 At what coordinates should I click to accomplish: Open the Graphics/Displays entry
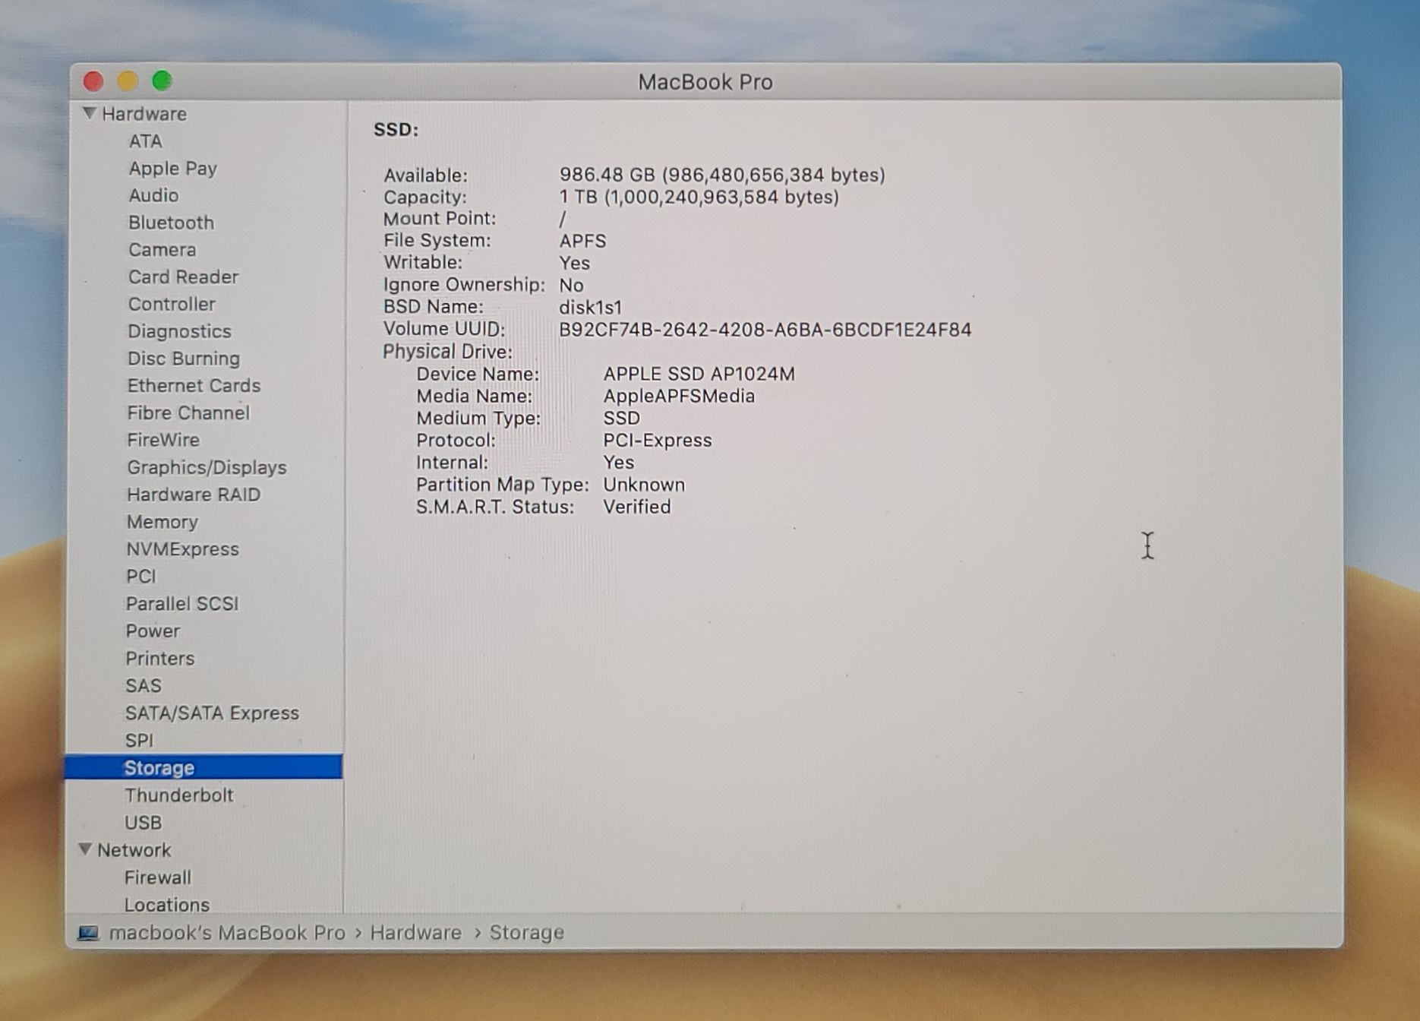point(207,467)
